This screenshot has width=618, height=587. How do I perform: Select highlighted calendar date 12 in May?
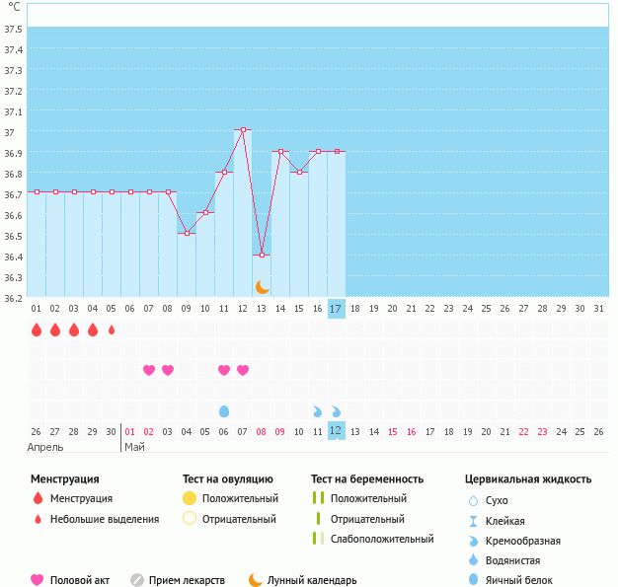337,430
